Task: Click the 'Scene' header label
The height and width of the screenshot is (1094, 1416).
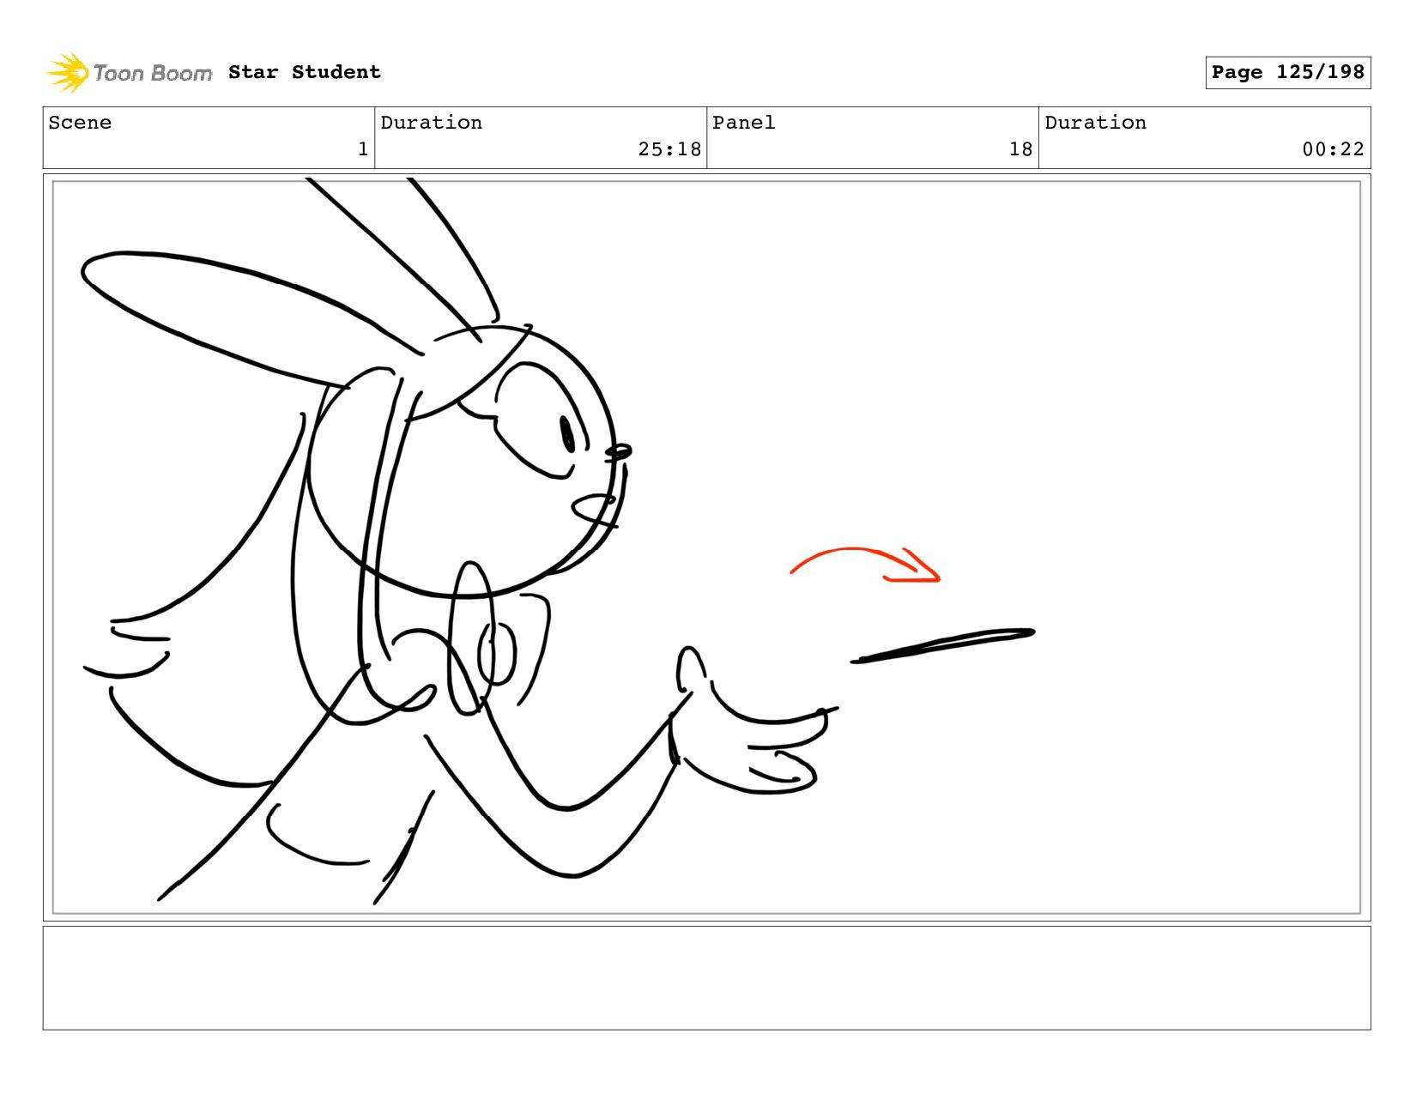Action: click(80, 123)
